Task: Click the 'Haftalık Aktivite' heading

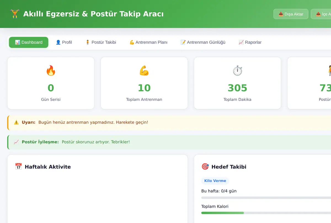Action: pos(48,167)
